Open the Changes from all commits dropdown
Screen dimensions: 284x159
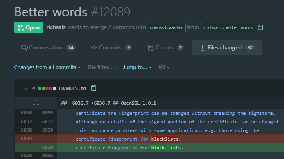(x=47, y=67)
